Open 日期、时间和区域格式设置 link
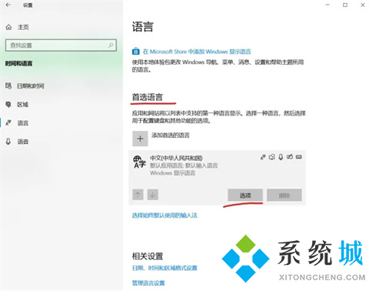 coord(165,268)
